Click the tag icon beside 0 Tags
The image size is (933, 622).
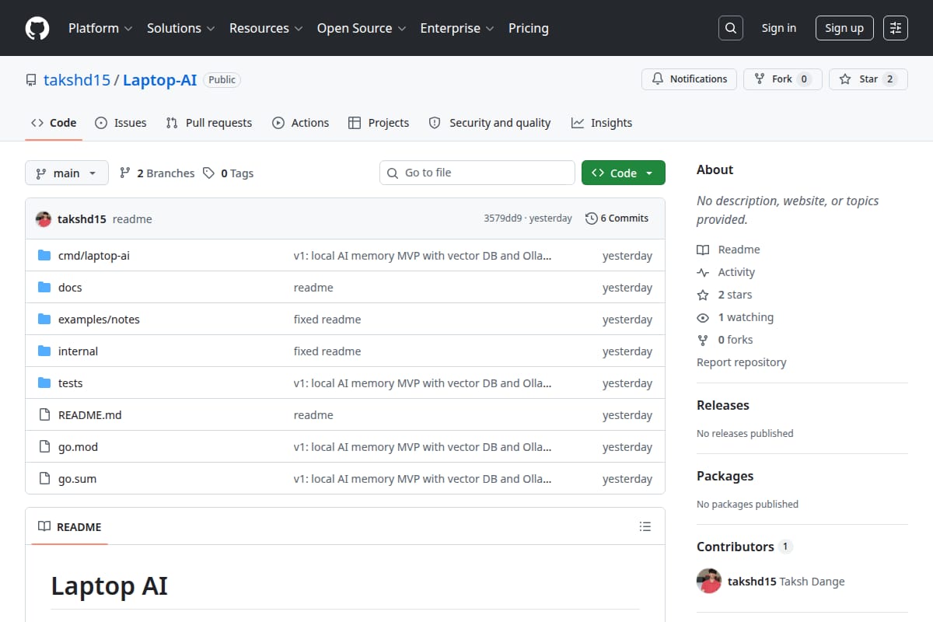[x=208, y=173]
